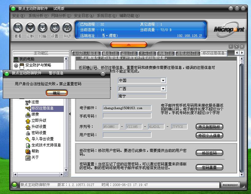The width and height of the screenshot is (251, 194).
Task: Click the MICROPOINT badge in status bar
Action: 230,185
